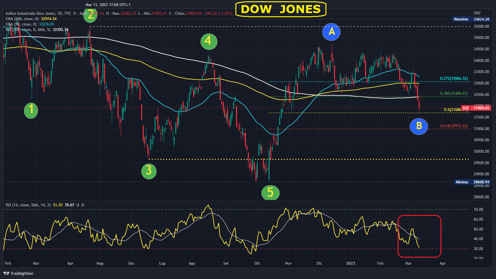Image resolution: width=496 pixels, height=279 pixels.
Task: Click the Dic label on time axis
Action: tap(319, 263)
